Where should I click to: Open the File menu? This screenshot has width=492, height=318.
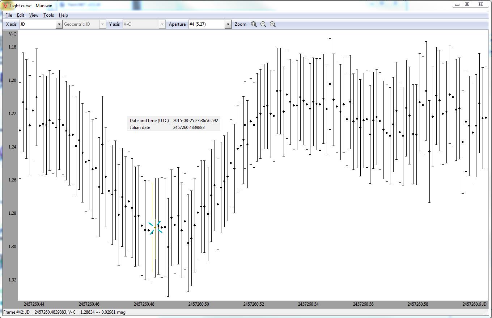coord(9,15)
